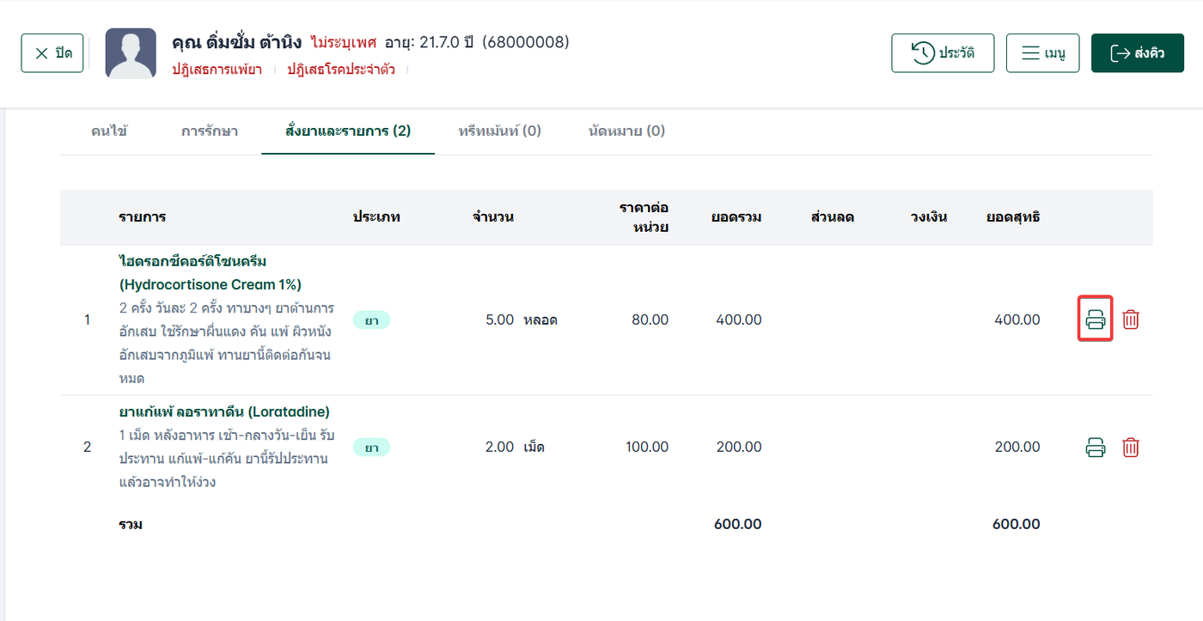Print label for Hydrocortisone Cream row
The height and width of the screenshot is (621, 1203).
click(1096, 320)
